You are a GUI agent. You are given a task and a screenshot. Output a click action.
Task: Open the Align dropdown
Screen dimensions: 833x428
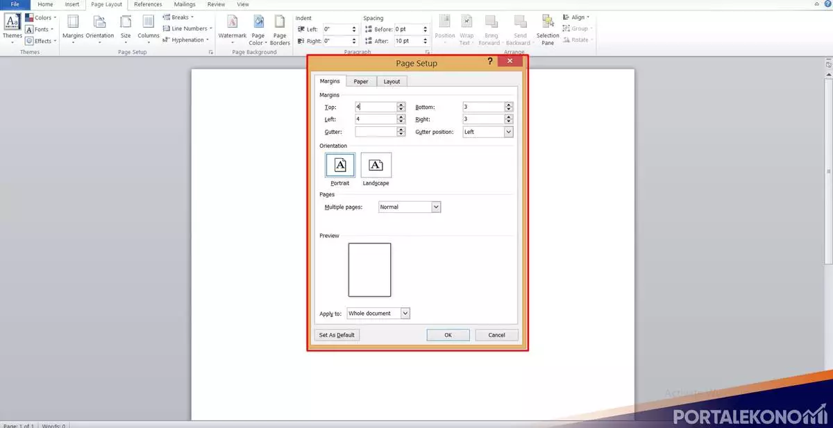(575, 17)
